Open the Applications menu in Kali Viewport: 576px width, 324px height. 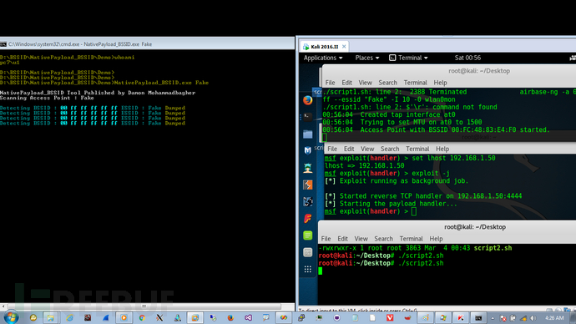(x=323, y=58)
